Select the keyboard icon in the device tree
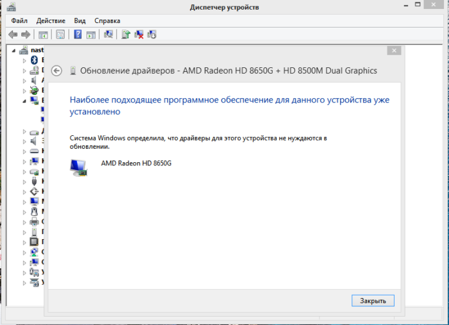449x325 pixels. coord(34,151)
